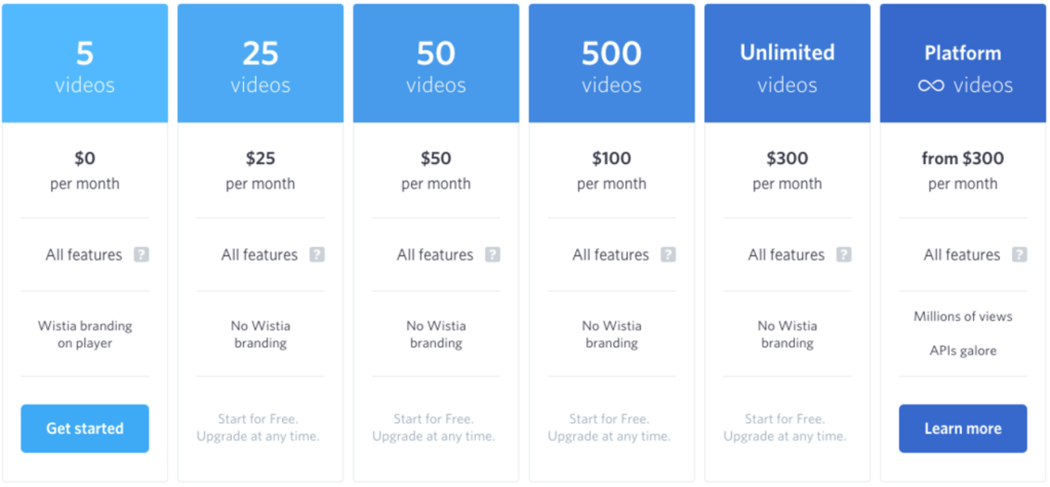Screen dimensions: 1050x487
Task: Click the help icon beside the 5 videos plan's All features
Action: point(141,254)
